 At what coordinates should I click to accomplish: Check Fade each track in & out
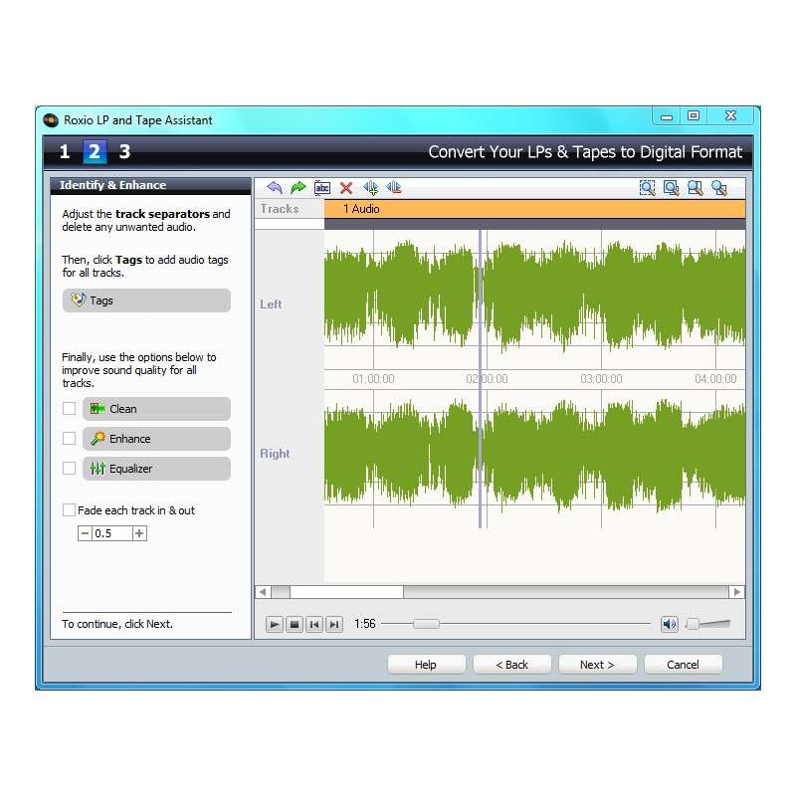pyautogui.click(x=69, y=510)
